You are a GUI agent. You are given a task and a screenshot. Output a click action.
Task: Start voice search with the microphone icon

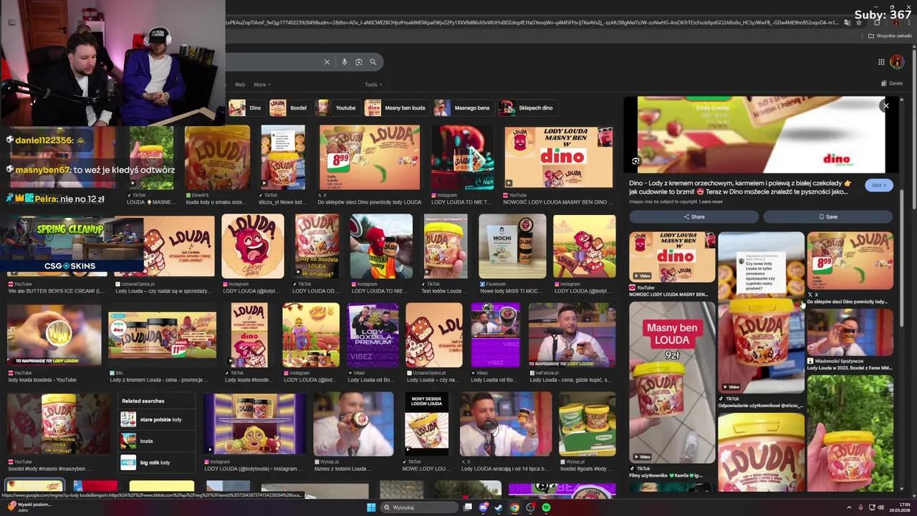tap(345, 62)
